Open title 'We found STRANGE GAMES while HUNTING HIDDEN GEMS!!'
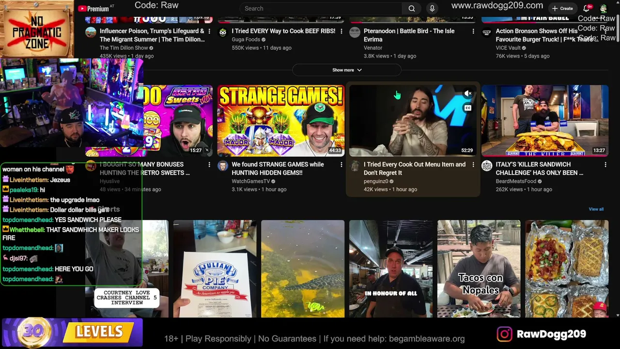 278,169
